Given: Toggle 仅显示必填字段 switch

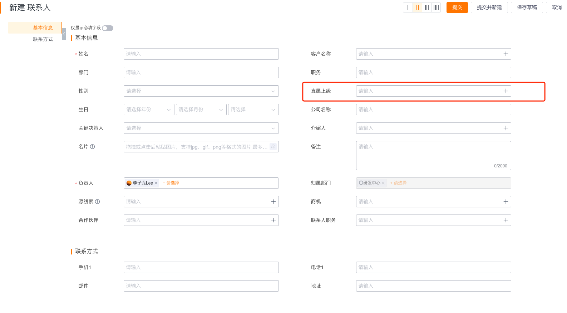Looking at the screenshot, I should point(108,28).
